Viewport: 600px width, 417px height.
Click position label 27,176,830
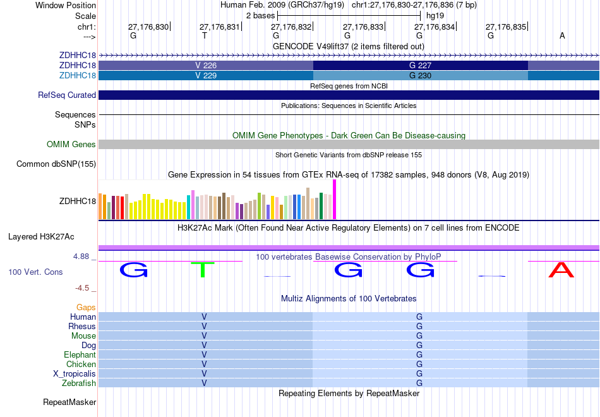148,27
